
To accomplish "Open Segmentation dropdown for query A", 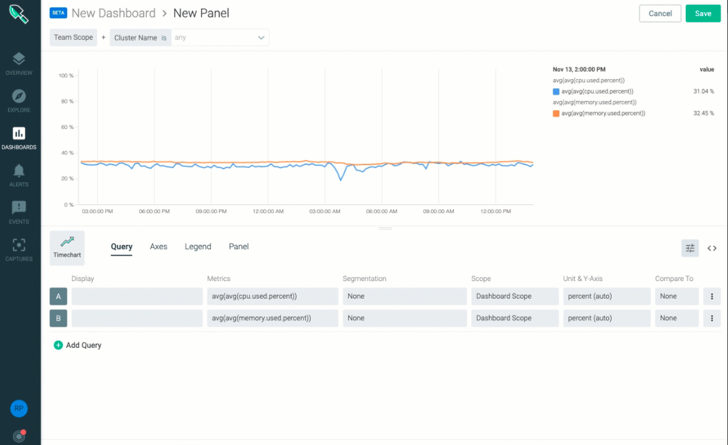I will point(404,297).
